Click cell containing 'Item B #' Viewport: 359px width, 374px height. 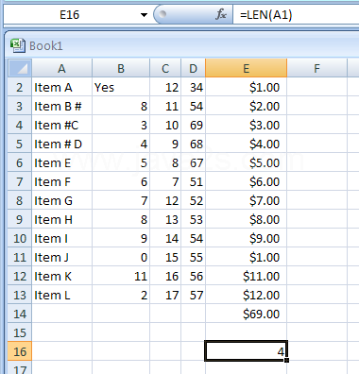[61, 106]
